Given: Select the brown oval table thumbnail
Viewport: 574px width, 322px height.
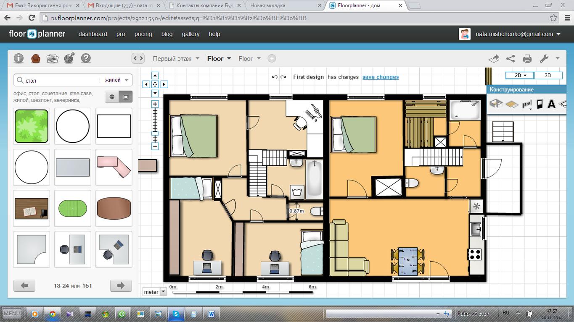Looking at the screenshot, I should click(x=114, y=208).
